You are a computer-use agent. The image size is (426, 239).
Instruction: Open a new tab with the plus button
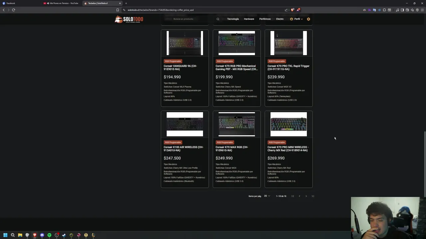tap(126, 3)
